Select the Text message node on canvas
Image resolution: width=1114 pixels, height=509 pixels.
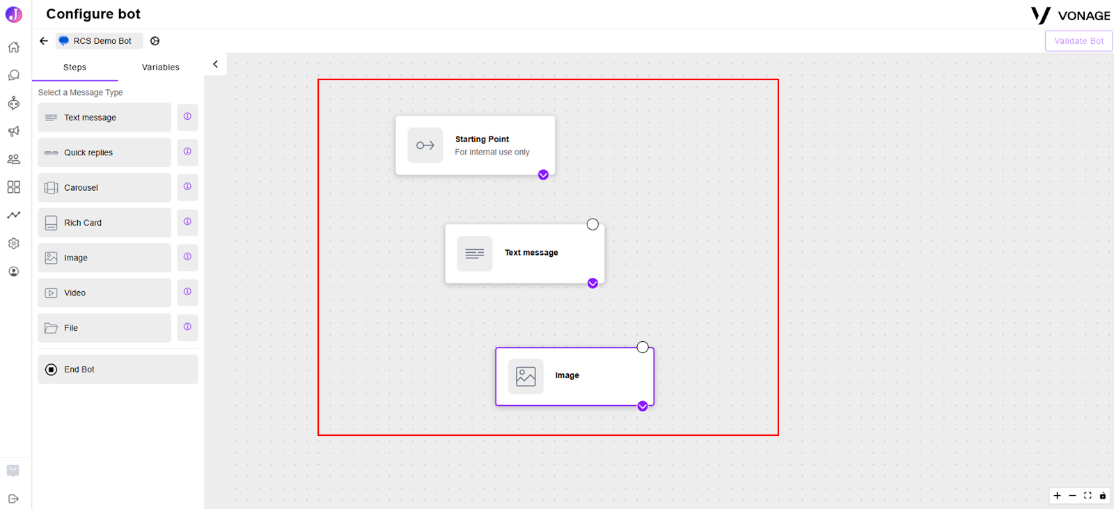pyautogui.click(x=524, y=253)
